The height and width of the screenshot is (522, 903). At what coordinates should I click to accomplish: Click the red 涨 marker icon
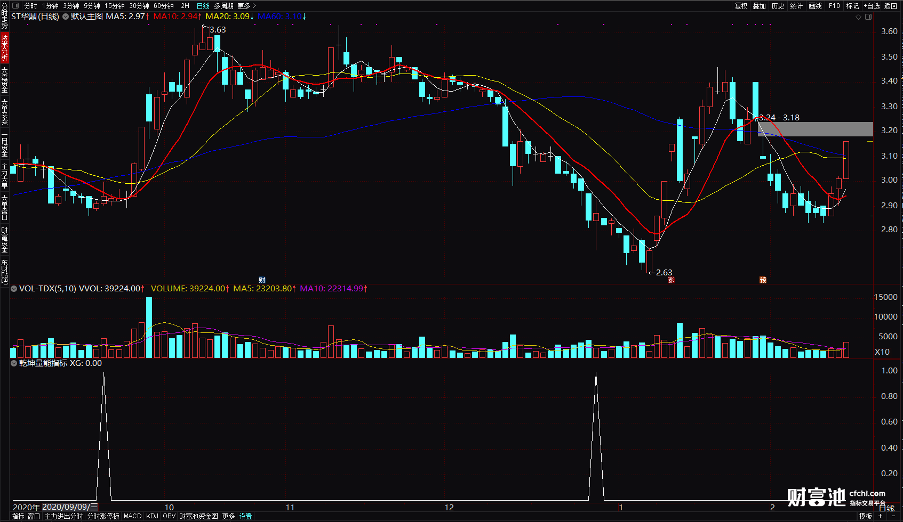pos(671,280)
